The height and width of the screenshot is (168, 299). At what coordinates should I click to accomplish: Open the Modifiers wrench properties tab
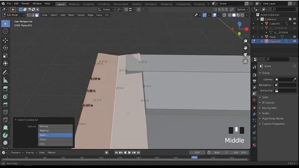pyautogui.click(x=254, y=114)
